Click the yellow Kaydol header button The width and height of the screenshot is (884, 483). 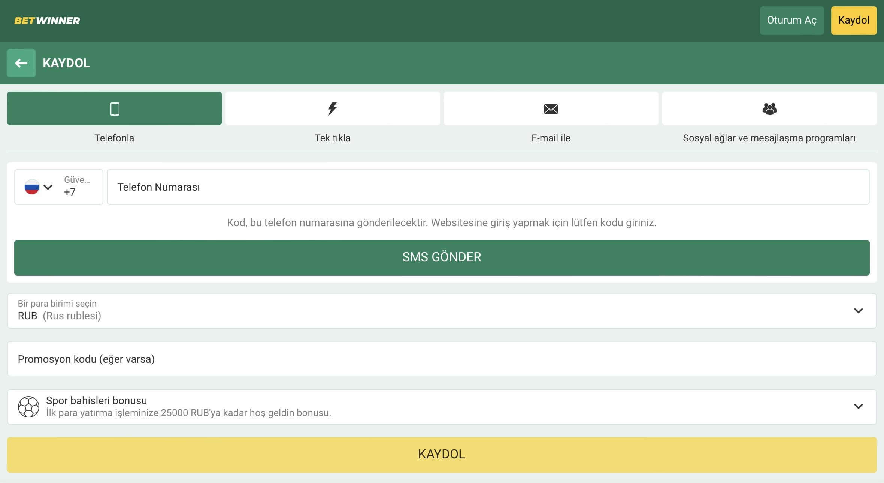pos(854,21)
